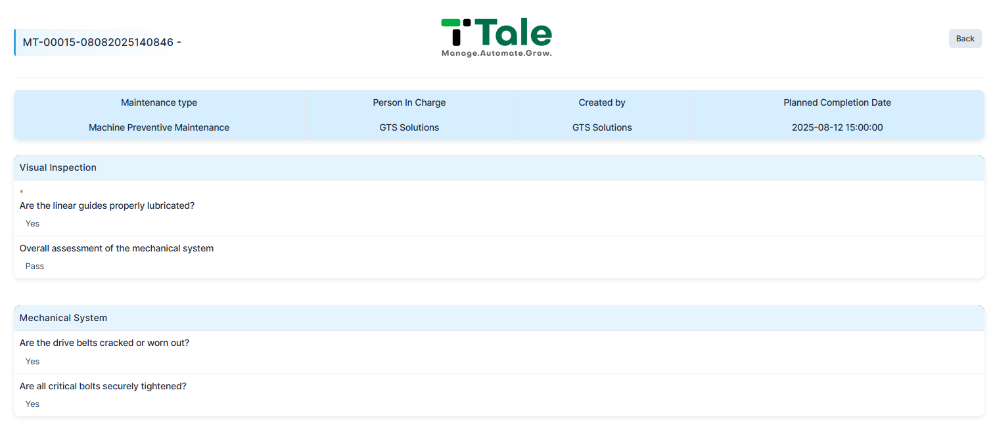Click the Maintenance type column header
The width and height of the screenshot is (993, 430).
pos(159,102)
